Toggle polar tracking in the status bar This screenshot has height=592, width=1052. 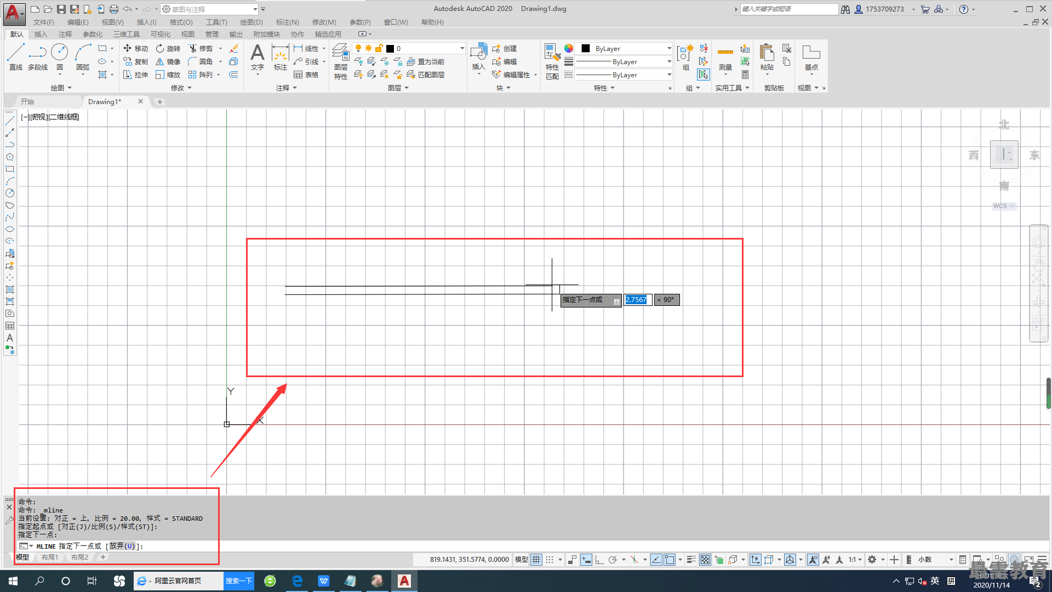pos(613,560)
